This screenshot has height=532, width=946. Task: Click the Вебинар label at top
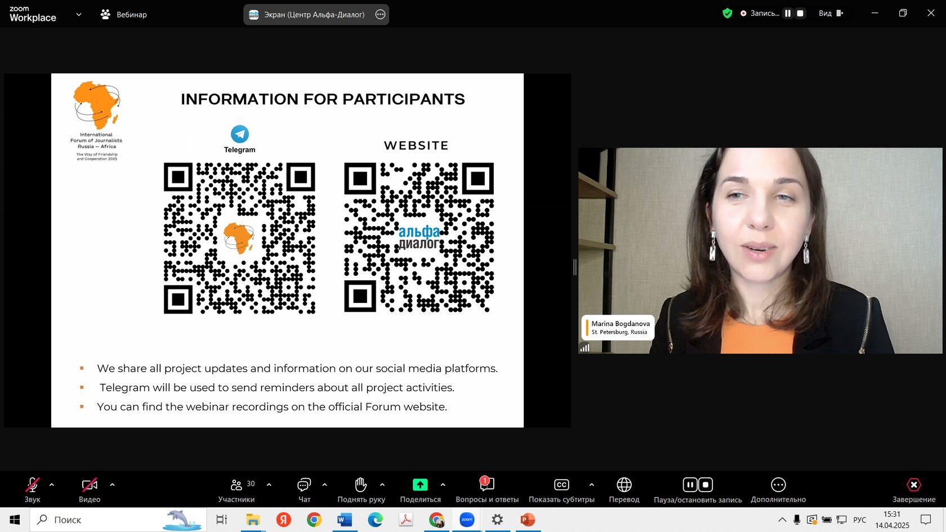point(131,15)
